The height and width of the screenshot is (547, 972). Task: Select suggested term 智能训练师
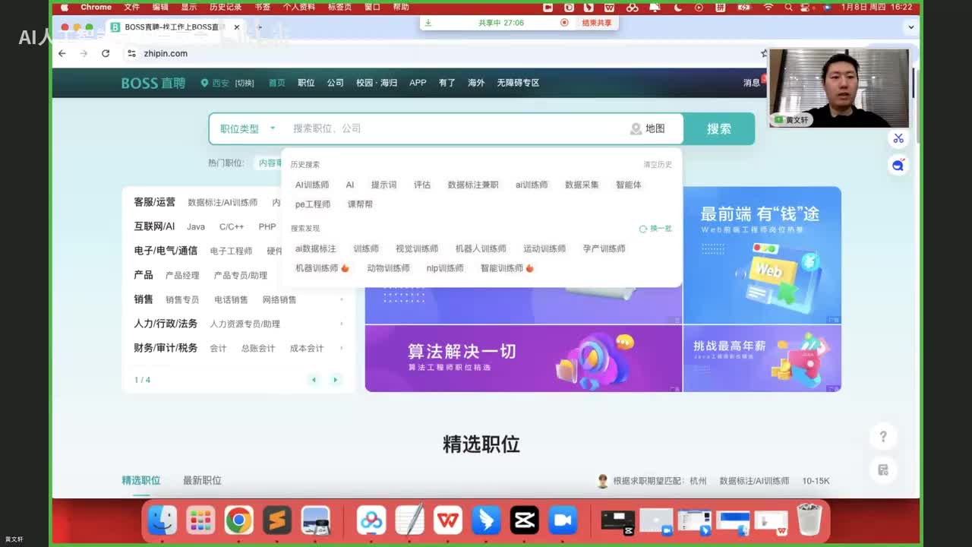(x=507, y=268)
